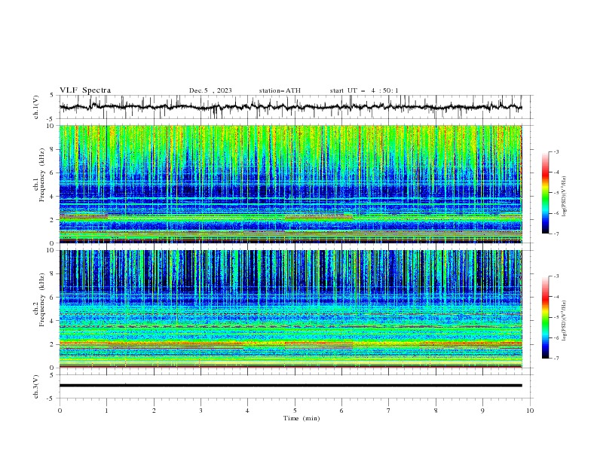Image resolution: width=597 pixels, height=461 pixels.
Task: Click time axis tick label "2"
Action: (x=154, y=411)
